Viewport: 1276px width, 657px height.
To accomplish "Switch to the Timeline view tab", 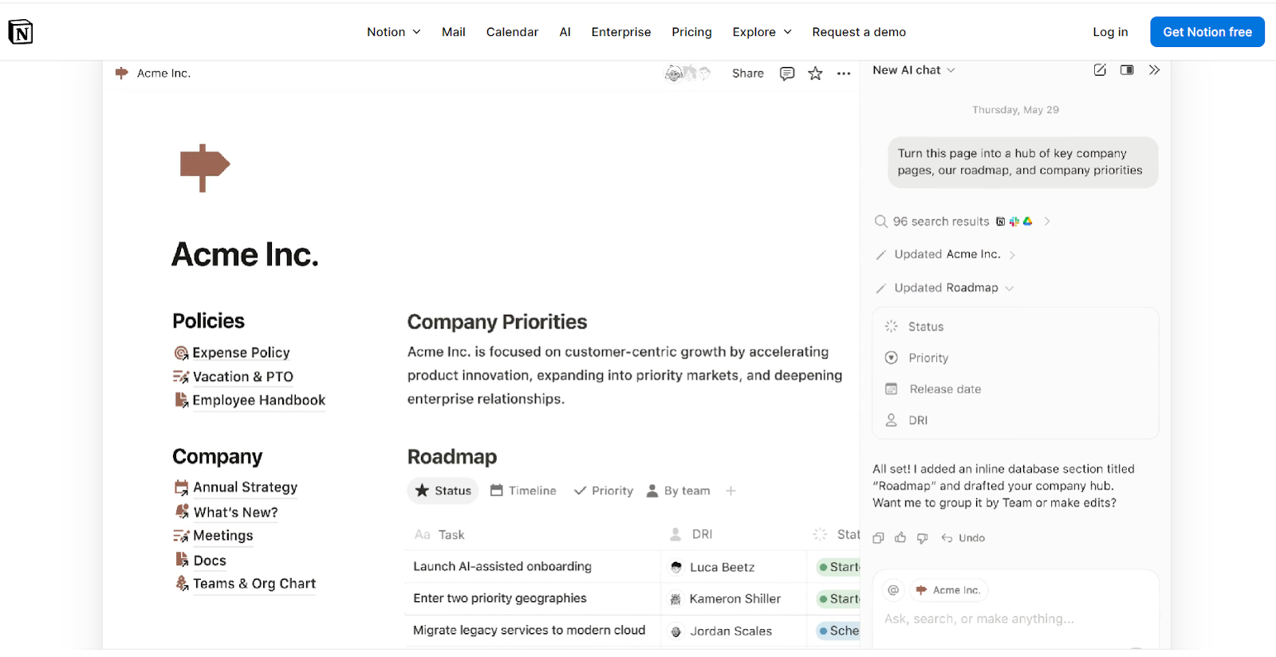I will point(523,490).
